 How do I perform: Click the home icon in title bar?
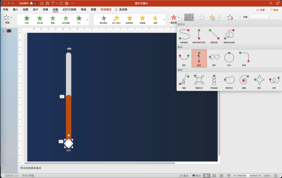(42, 3)
